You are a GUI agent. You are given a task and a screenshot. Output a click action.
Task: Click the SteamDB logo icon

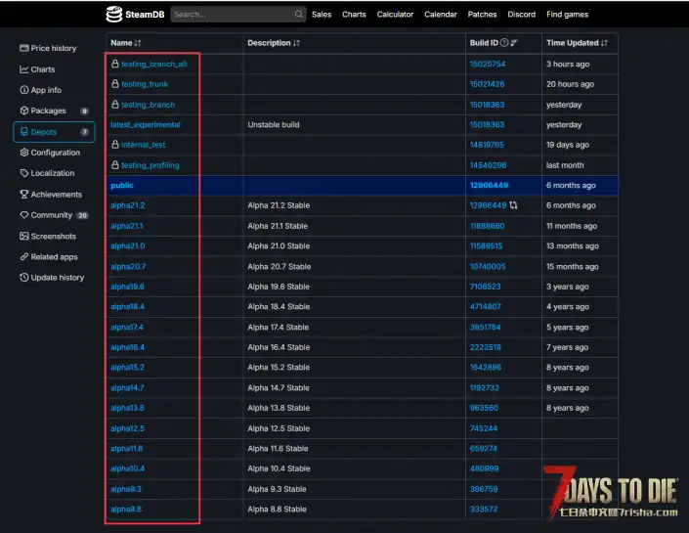114,14
